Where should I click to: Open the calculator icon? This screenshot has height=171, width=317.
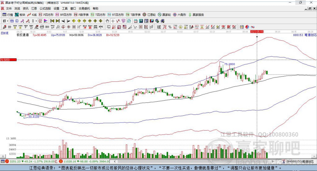coord(141,21)
